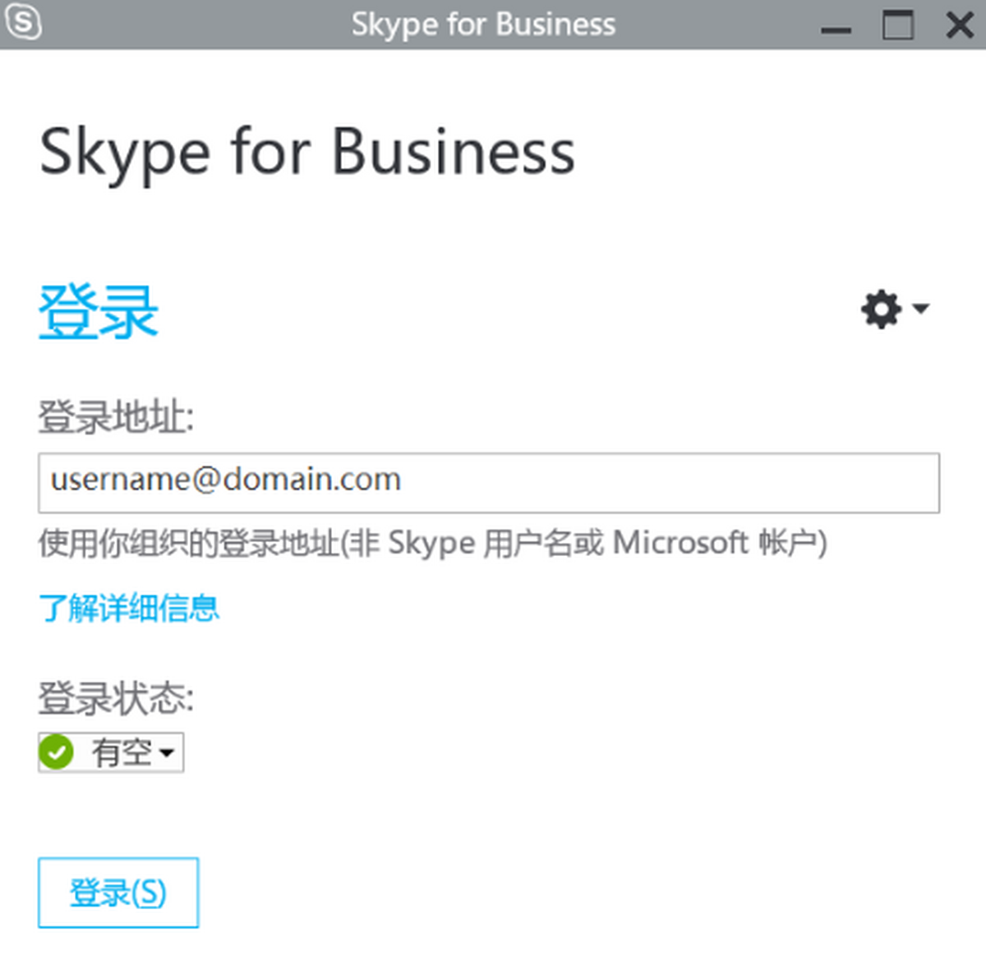This screenshot has width=986, height=974.
Task: Open the gear settings menu
Action: [x=882, y=310]
